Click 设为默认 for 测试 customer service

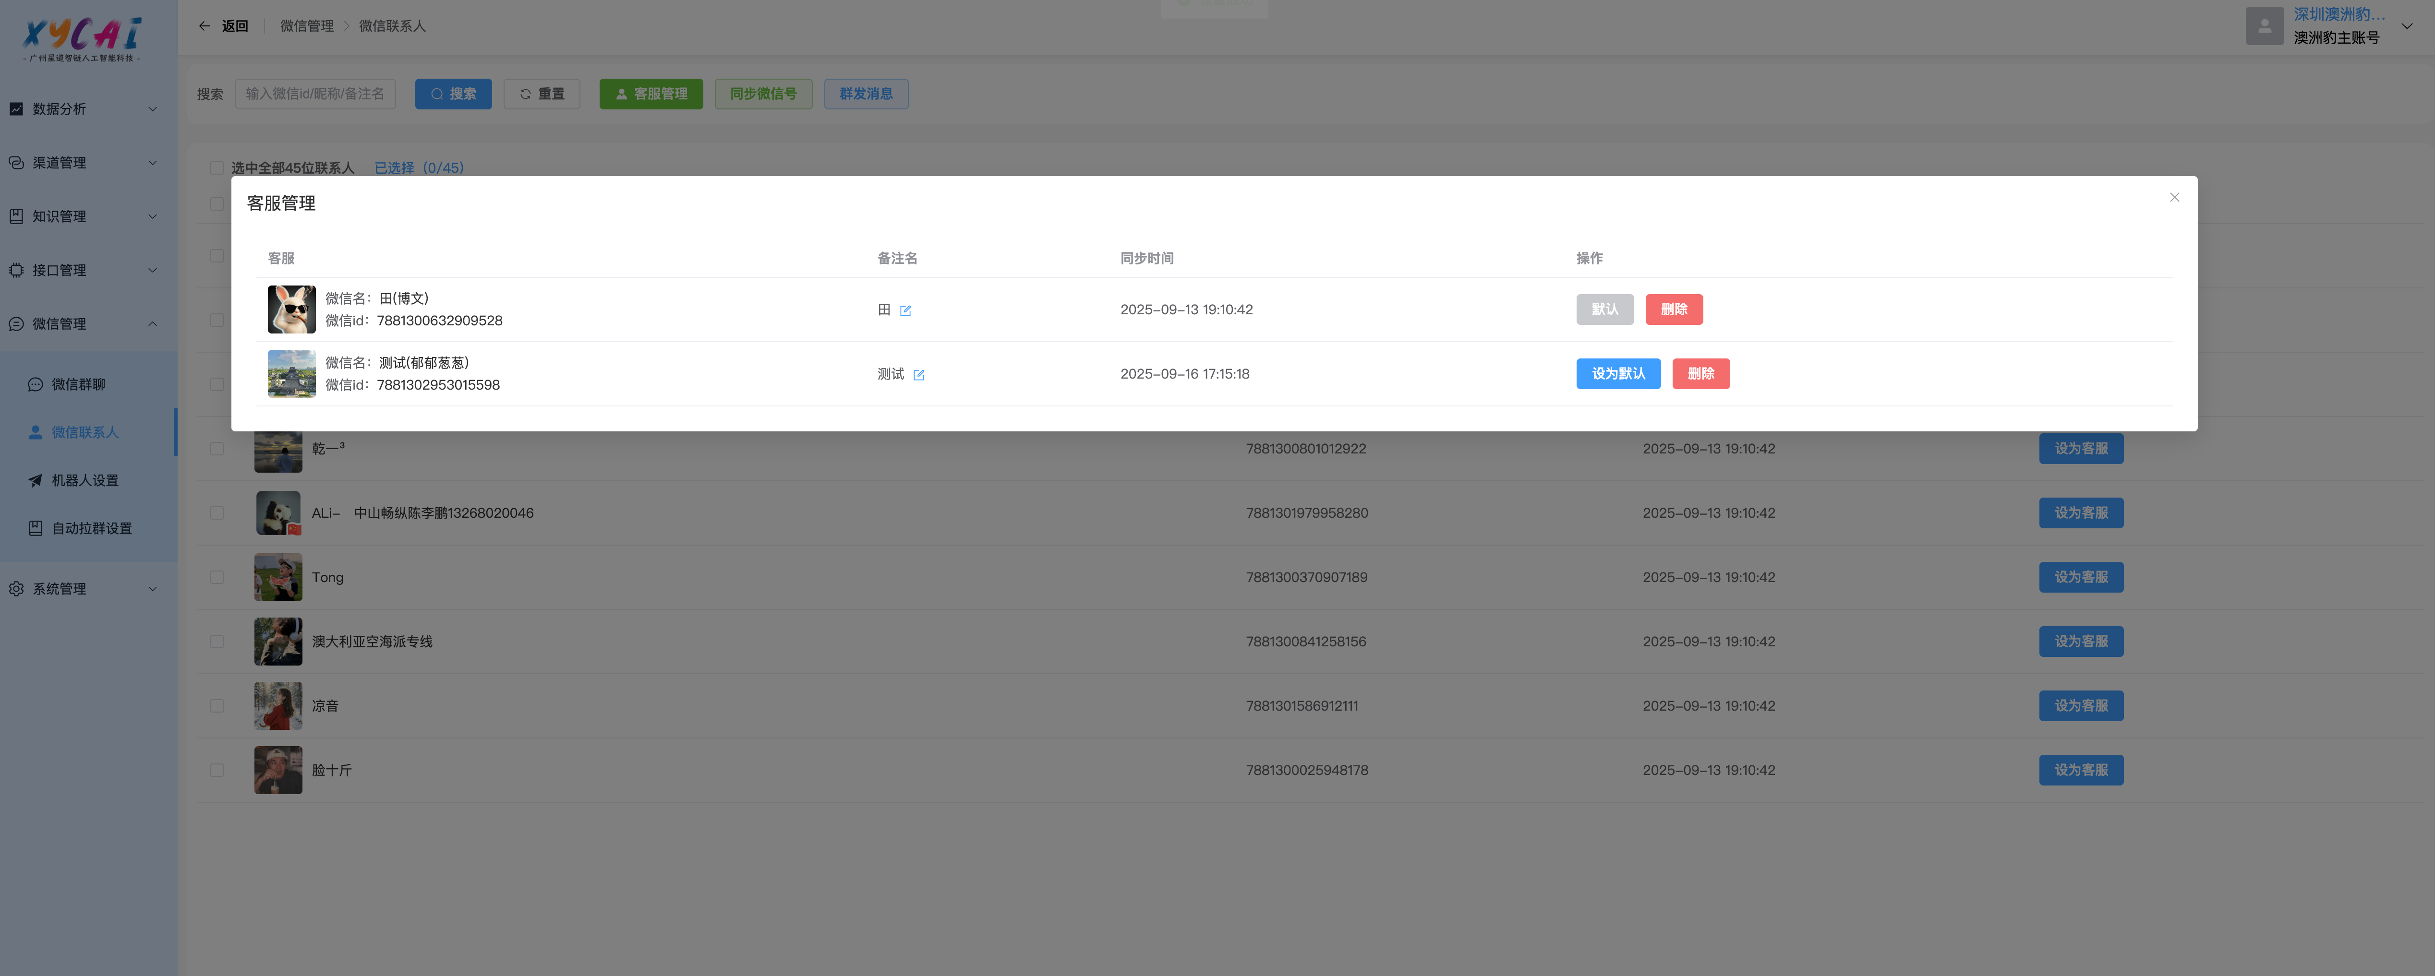coord(1617,374)
